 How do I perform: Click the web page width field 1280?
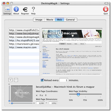click(41, 103)
